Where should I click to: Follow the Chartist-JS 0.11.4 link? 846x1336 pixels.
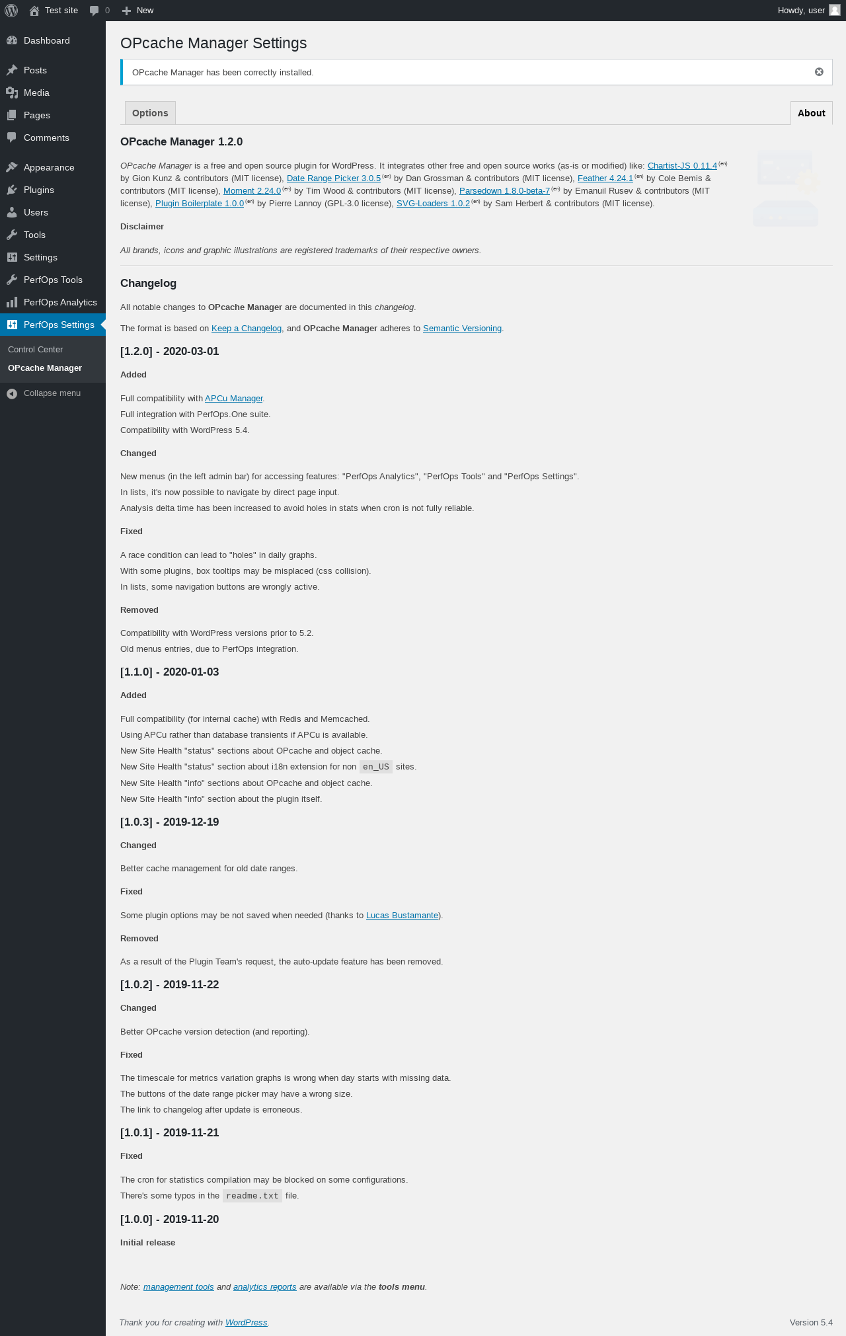[682, 166]
